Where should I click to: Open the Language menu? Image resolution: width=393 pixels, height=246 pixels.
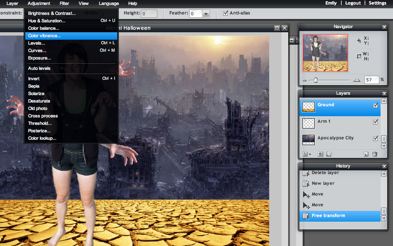[x=109, y=3]
